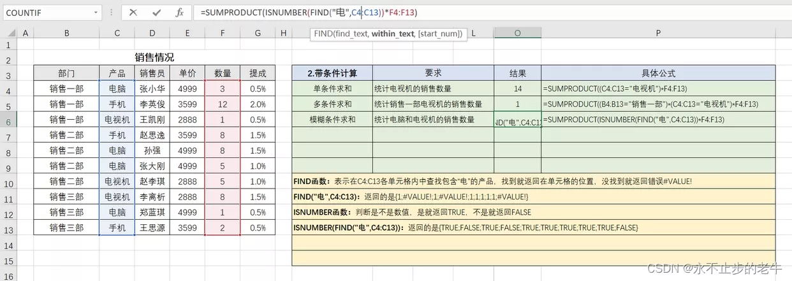Select the cell with 王思源
Screen dimensions: 792x281
(152, 227)
